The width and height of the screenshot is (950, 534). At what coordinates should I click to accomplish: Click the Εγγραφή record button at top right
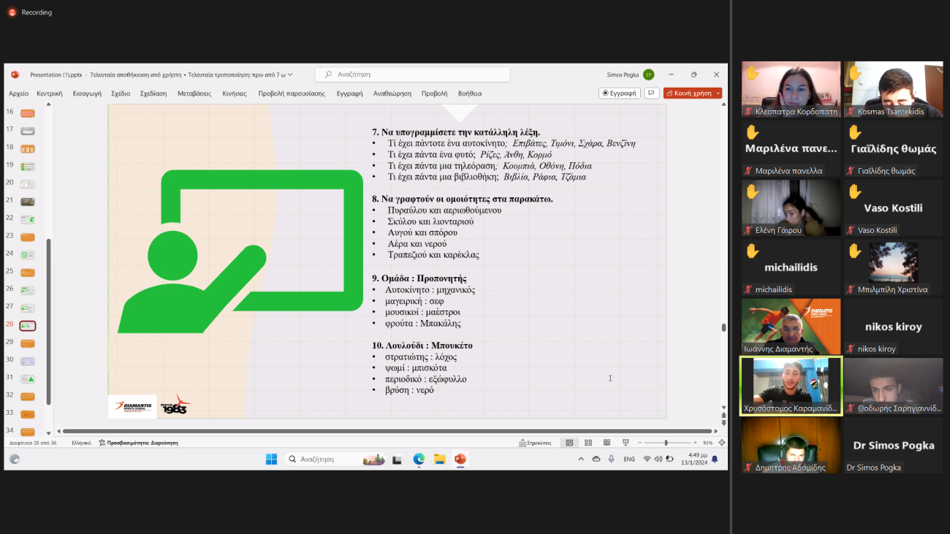pyautogui.click(x=620, y=93)
